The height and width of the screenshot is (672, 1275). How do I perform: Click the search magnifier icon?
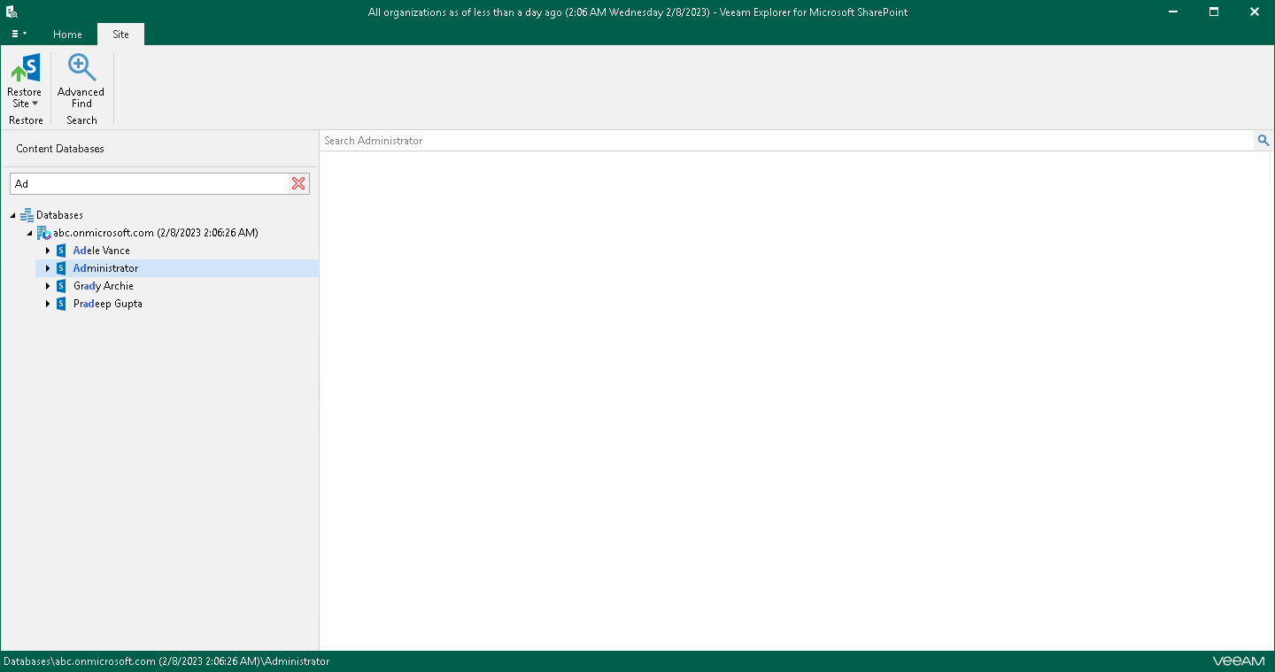[x=1263, y=140]
